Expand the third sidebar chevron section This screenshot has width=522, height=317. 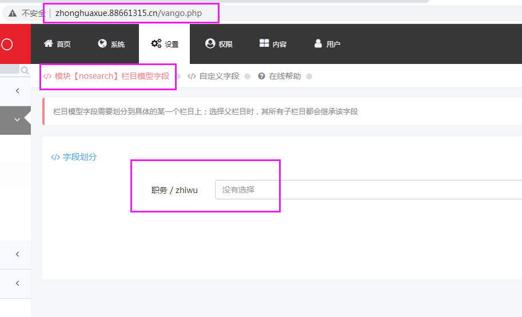click(x=17, y=254)
